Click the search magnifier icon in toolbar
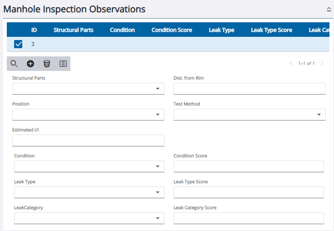This screenshot has width=334, height=231. 14,64
